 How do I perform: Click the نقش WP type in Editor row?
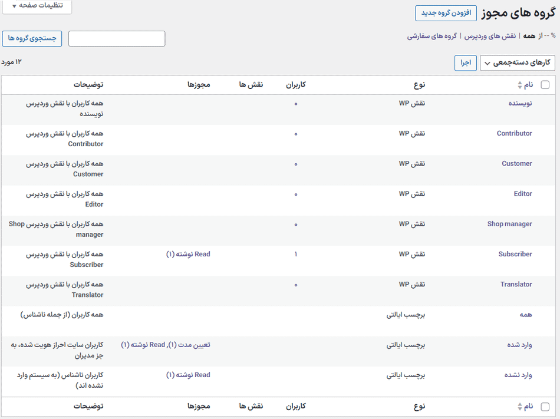tap(412, 194)
